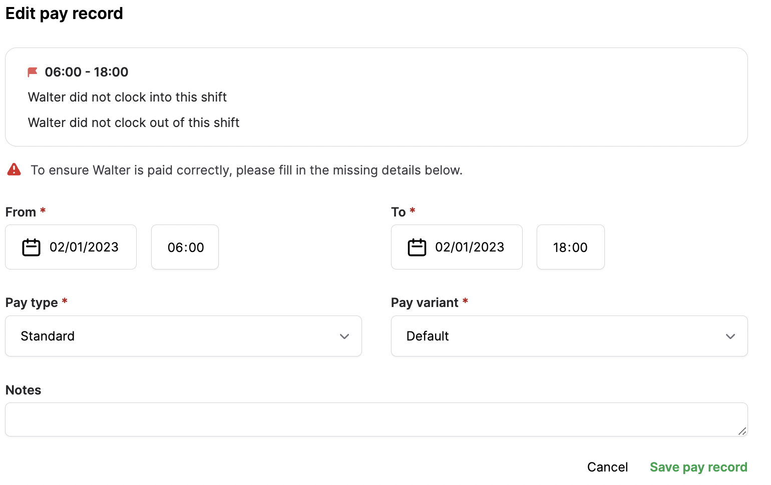The image size is (771, 485).
Task: Open the Pay variant Default dropdown
Action: tap(569, 336)
